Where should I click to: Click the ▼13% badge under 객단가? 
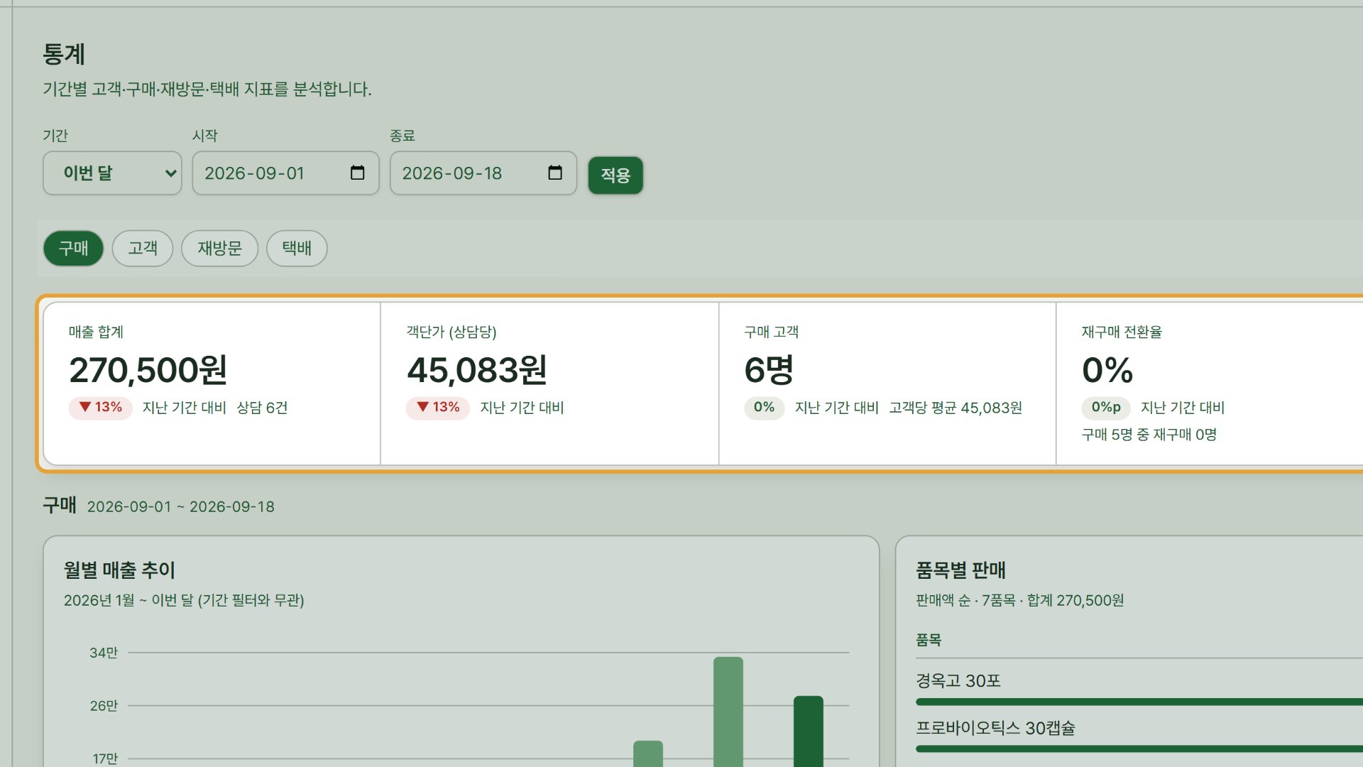point(438,408)
